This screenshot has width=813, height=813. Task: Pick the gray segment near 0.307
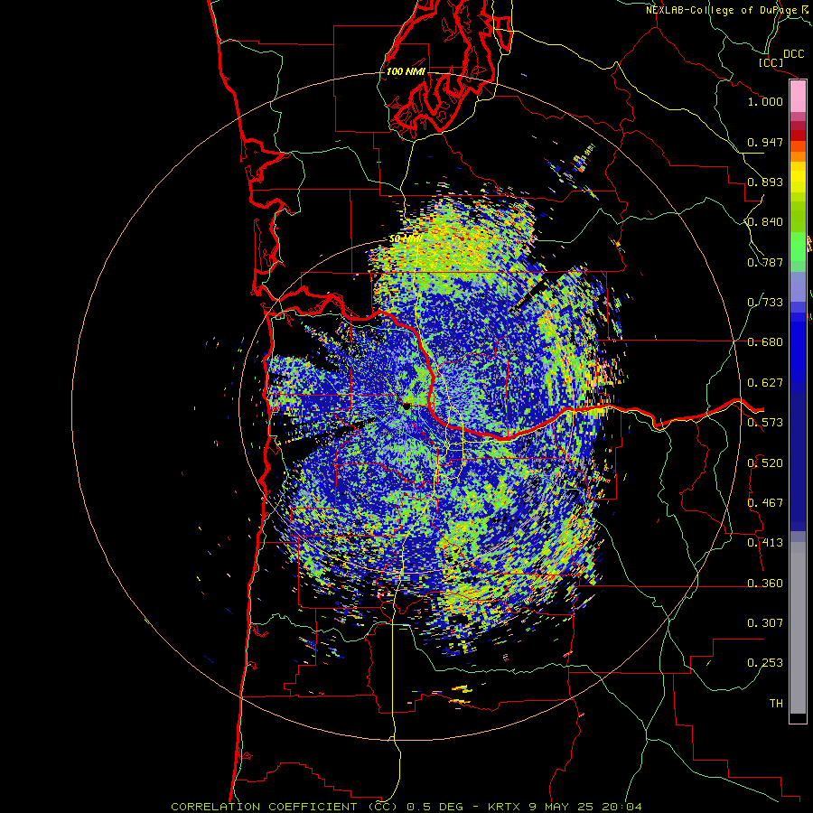pyautogui.click(x=798, y=628)
